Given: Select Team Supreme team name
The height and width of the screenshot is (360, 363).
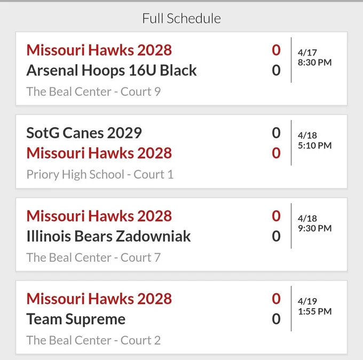Looking at the screenshot, I should point(76,319).
